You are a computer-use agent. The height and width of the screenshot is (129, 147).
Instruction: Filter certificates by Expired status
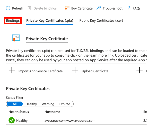click(65, 104)
